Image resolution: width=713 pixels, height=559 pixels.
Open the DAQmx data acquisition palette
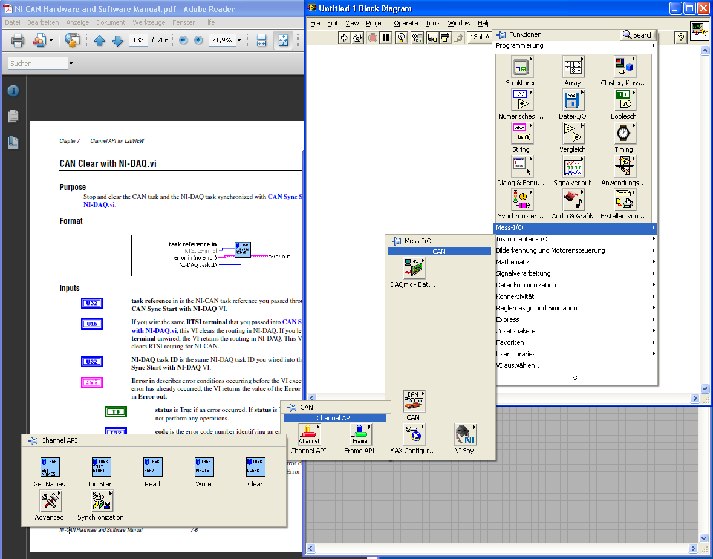point(413,269)
